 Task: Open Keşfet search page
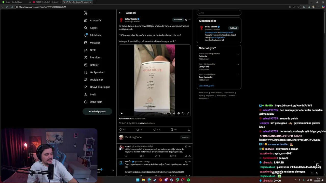pos(91,28)
